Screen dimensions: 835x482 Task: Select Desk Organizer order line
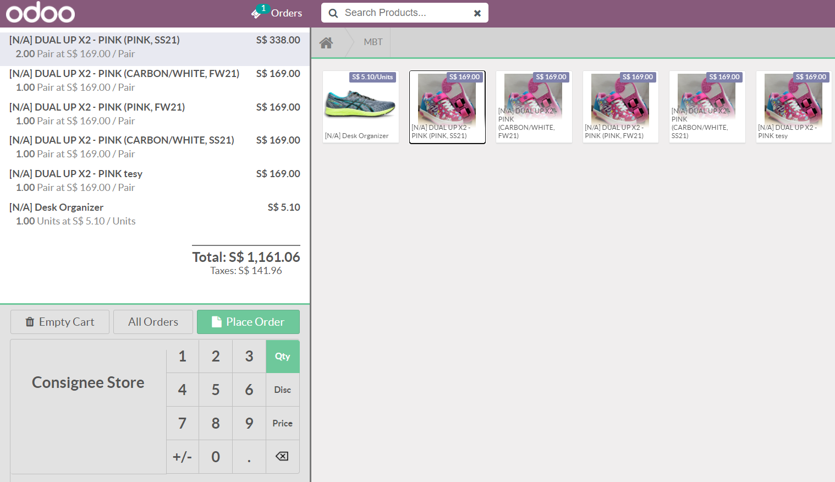click(x=155, y=214)
